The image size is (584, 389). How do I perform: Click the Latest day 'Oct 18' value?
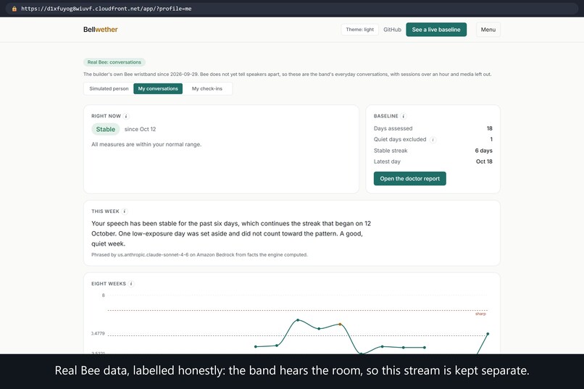tap(484, 162)
